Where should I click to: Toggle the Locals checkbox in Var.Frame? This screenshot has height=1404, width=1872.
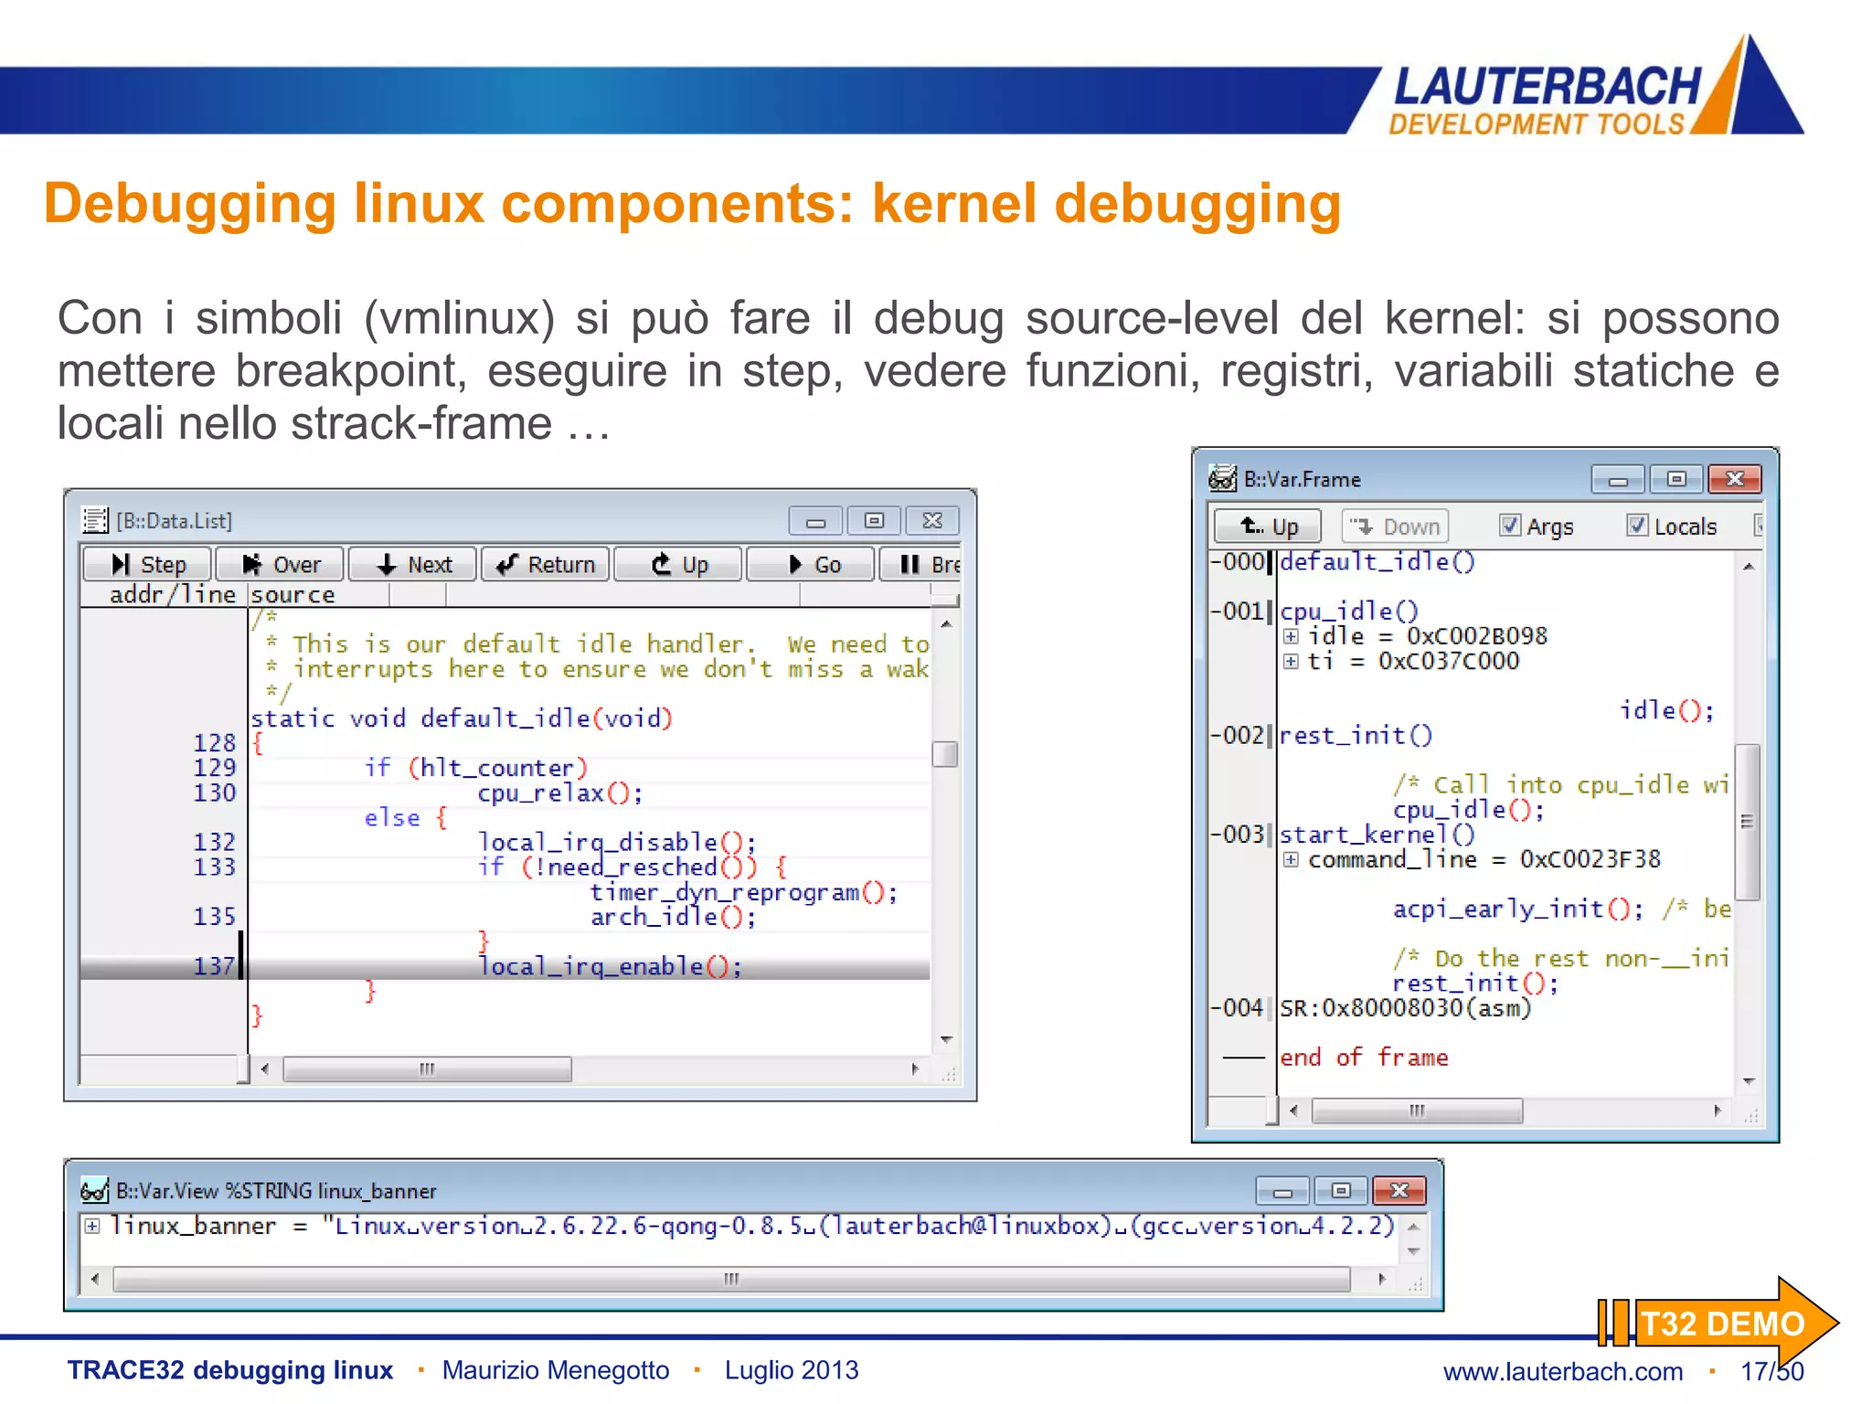[1637, 525]
